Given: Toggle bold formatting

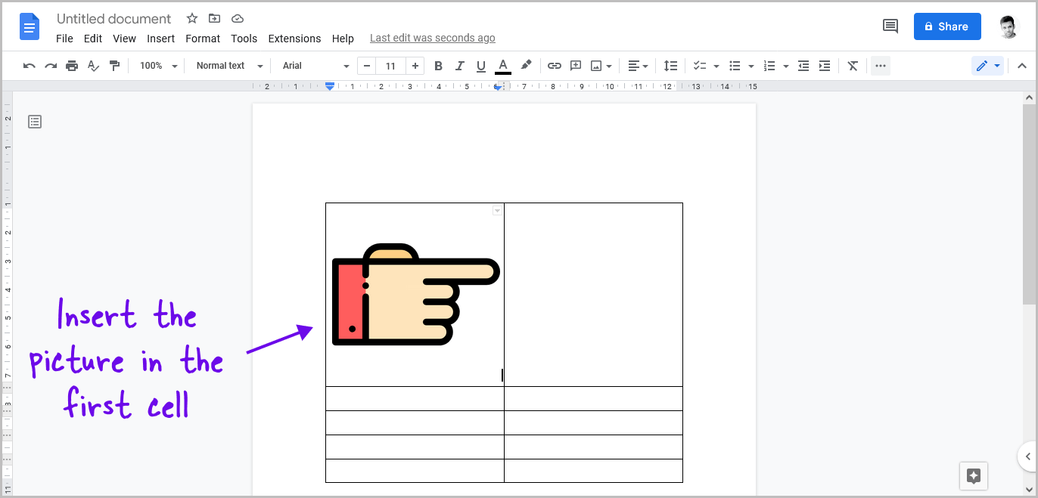Looking at the screenshot, I should 438,66.
